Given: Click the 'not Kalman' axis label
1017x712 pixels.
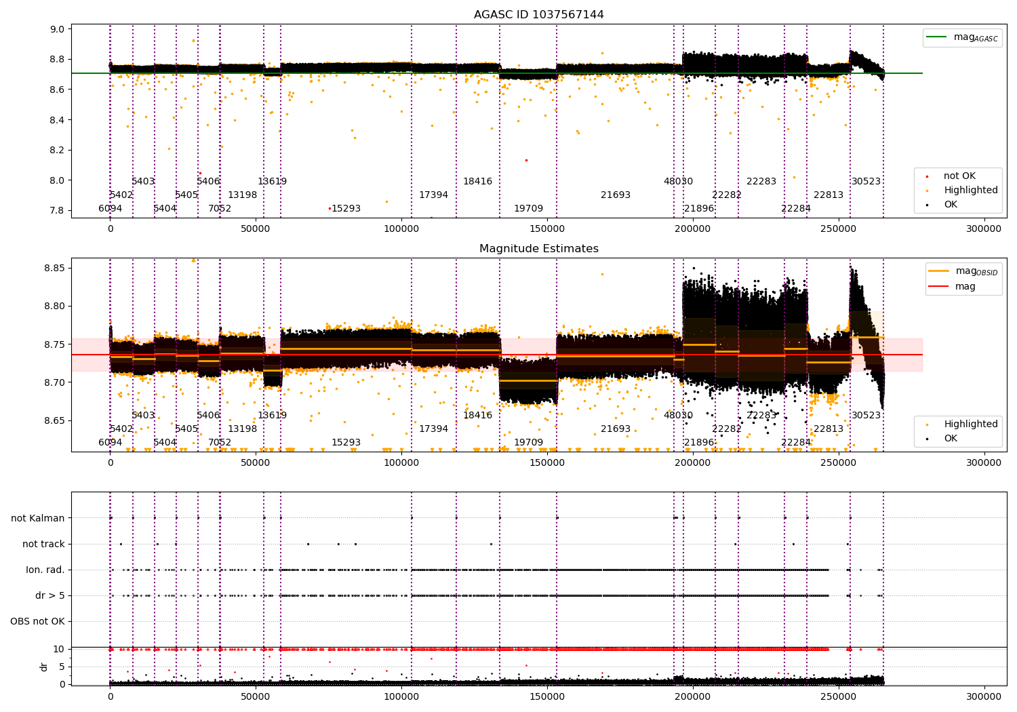Looking at the screenshot, I should (38, 518).
